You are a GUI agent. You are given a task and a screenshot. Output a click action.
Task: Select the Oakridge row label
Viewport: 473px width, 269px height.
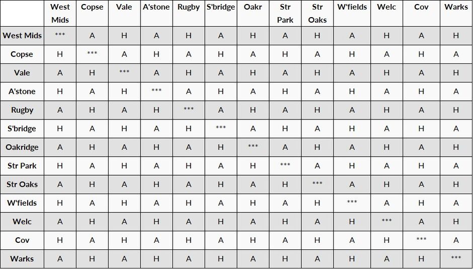tap(22, 147)
